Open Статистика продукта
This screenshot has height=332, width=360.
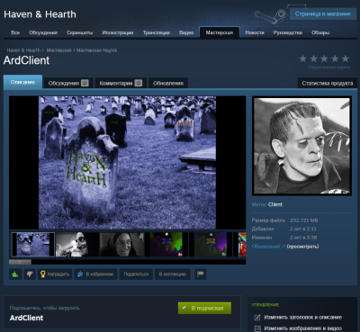click(328, 83)
